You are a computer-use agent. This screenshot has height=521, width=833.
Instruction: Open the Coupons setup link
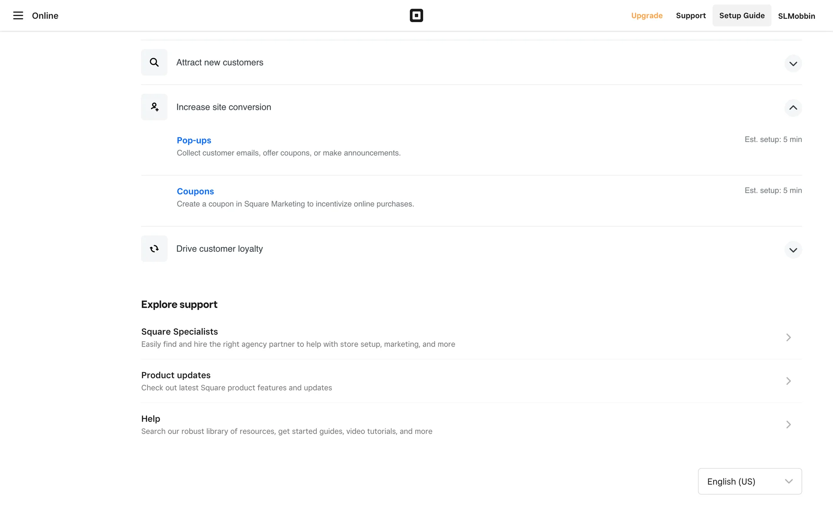[195, 191]
